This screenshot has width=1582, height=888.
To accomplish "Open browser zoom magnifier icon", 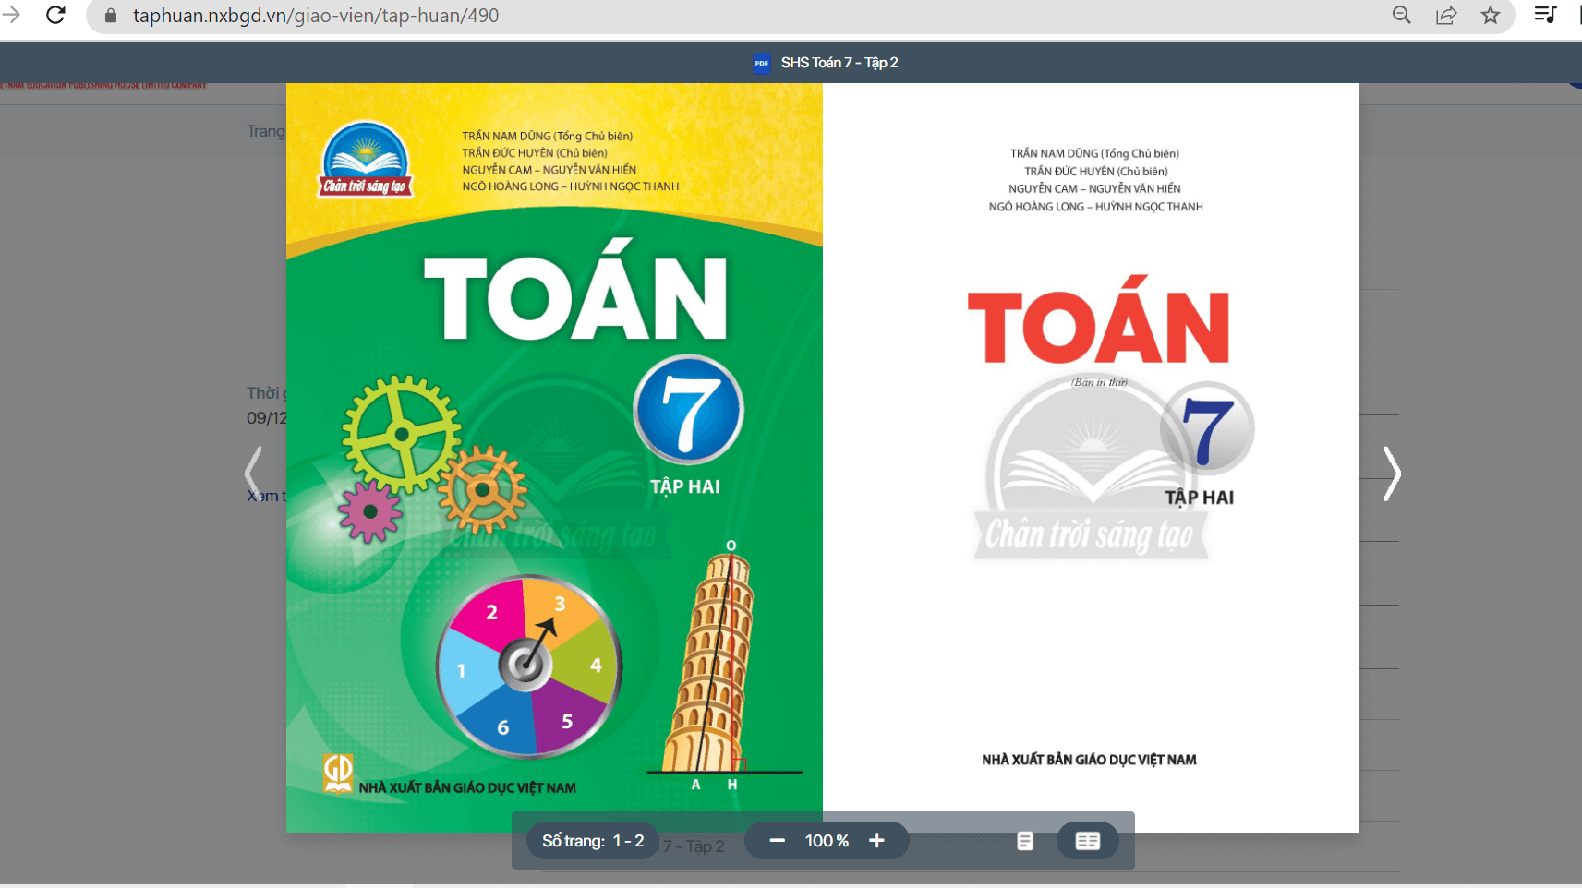I will (x=1401, y=15).
